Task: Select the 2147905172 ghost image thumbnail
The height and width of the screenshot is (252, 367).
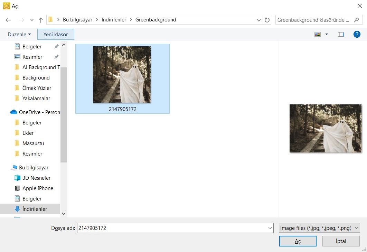Action: (x=122, y=75)
